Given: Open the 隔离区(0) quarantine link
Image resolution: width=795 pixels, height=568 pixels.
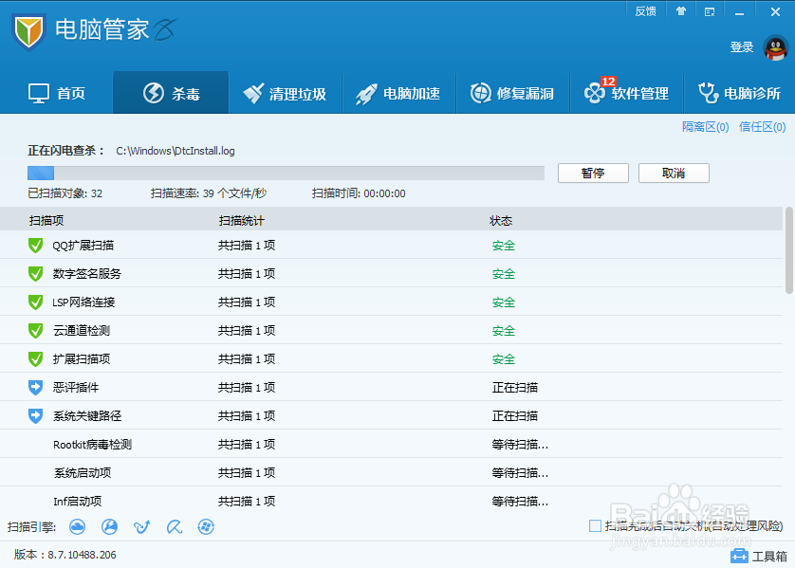Looking at the screenshot, I should pos(706,125).
